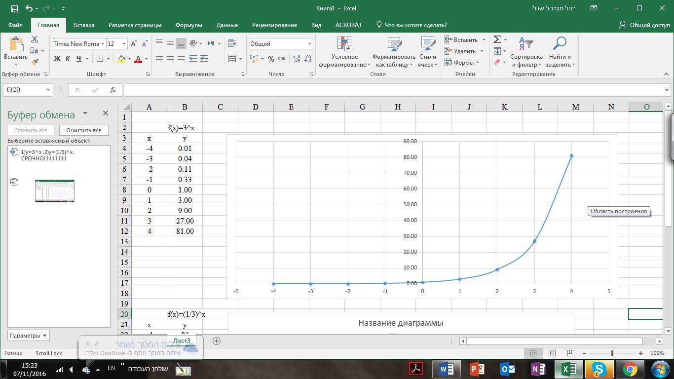
Task: Switch to the Данные tab
Action: coord(227,25)
